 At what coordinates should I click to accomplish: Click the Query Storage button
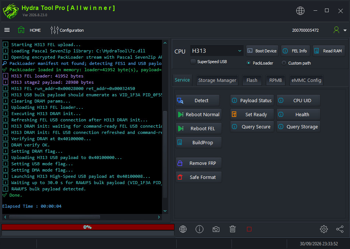[298, 127]
